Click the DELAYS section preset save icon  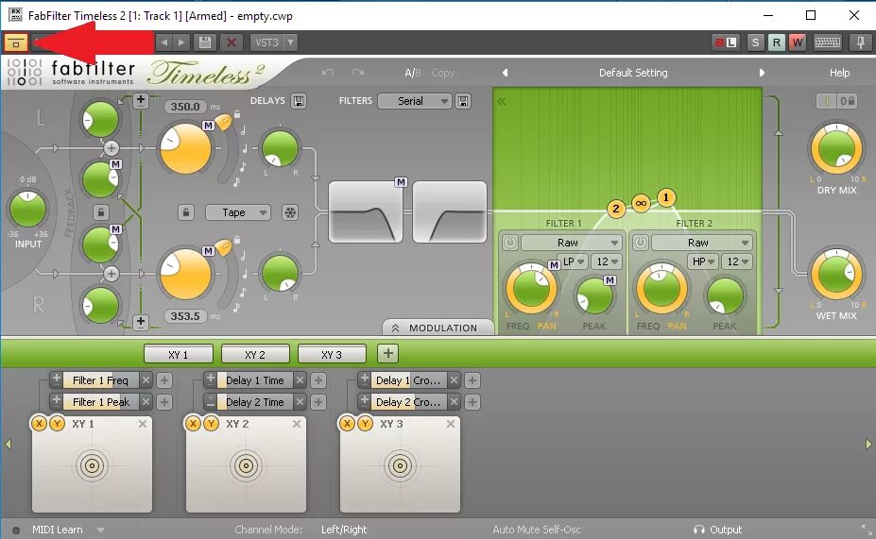(x=299, y=101)
